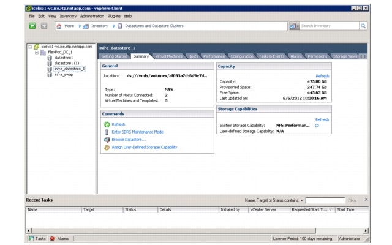Click the Search Inventory field
The height and width of the screenshot is (245, 392).
pyautogui.click(x=330, y=26)
